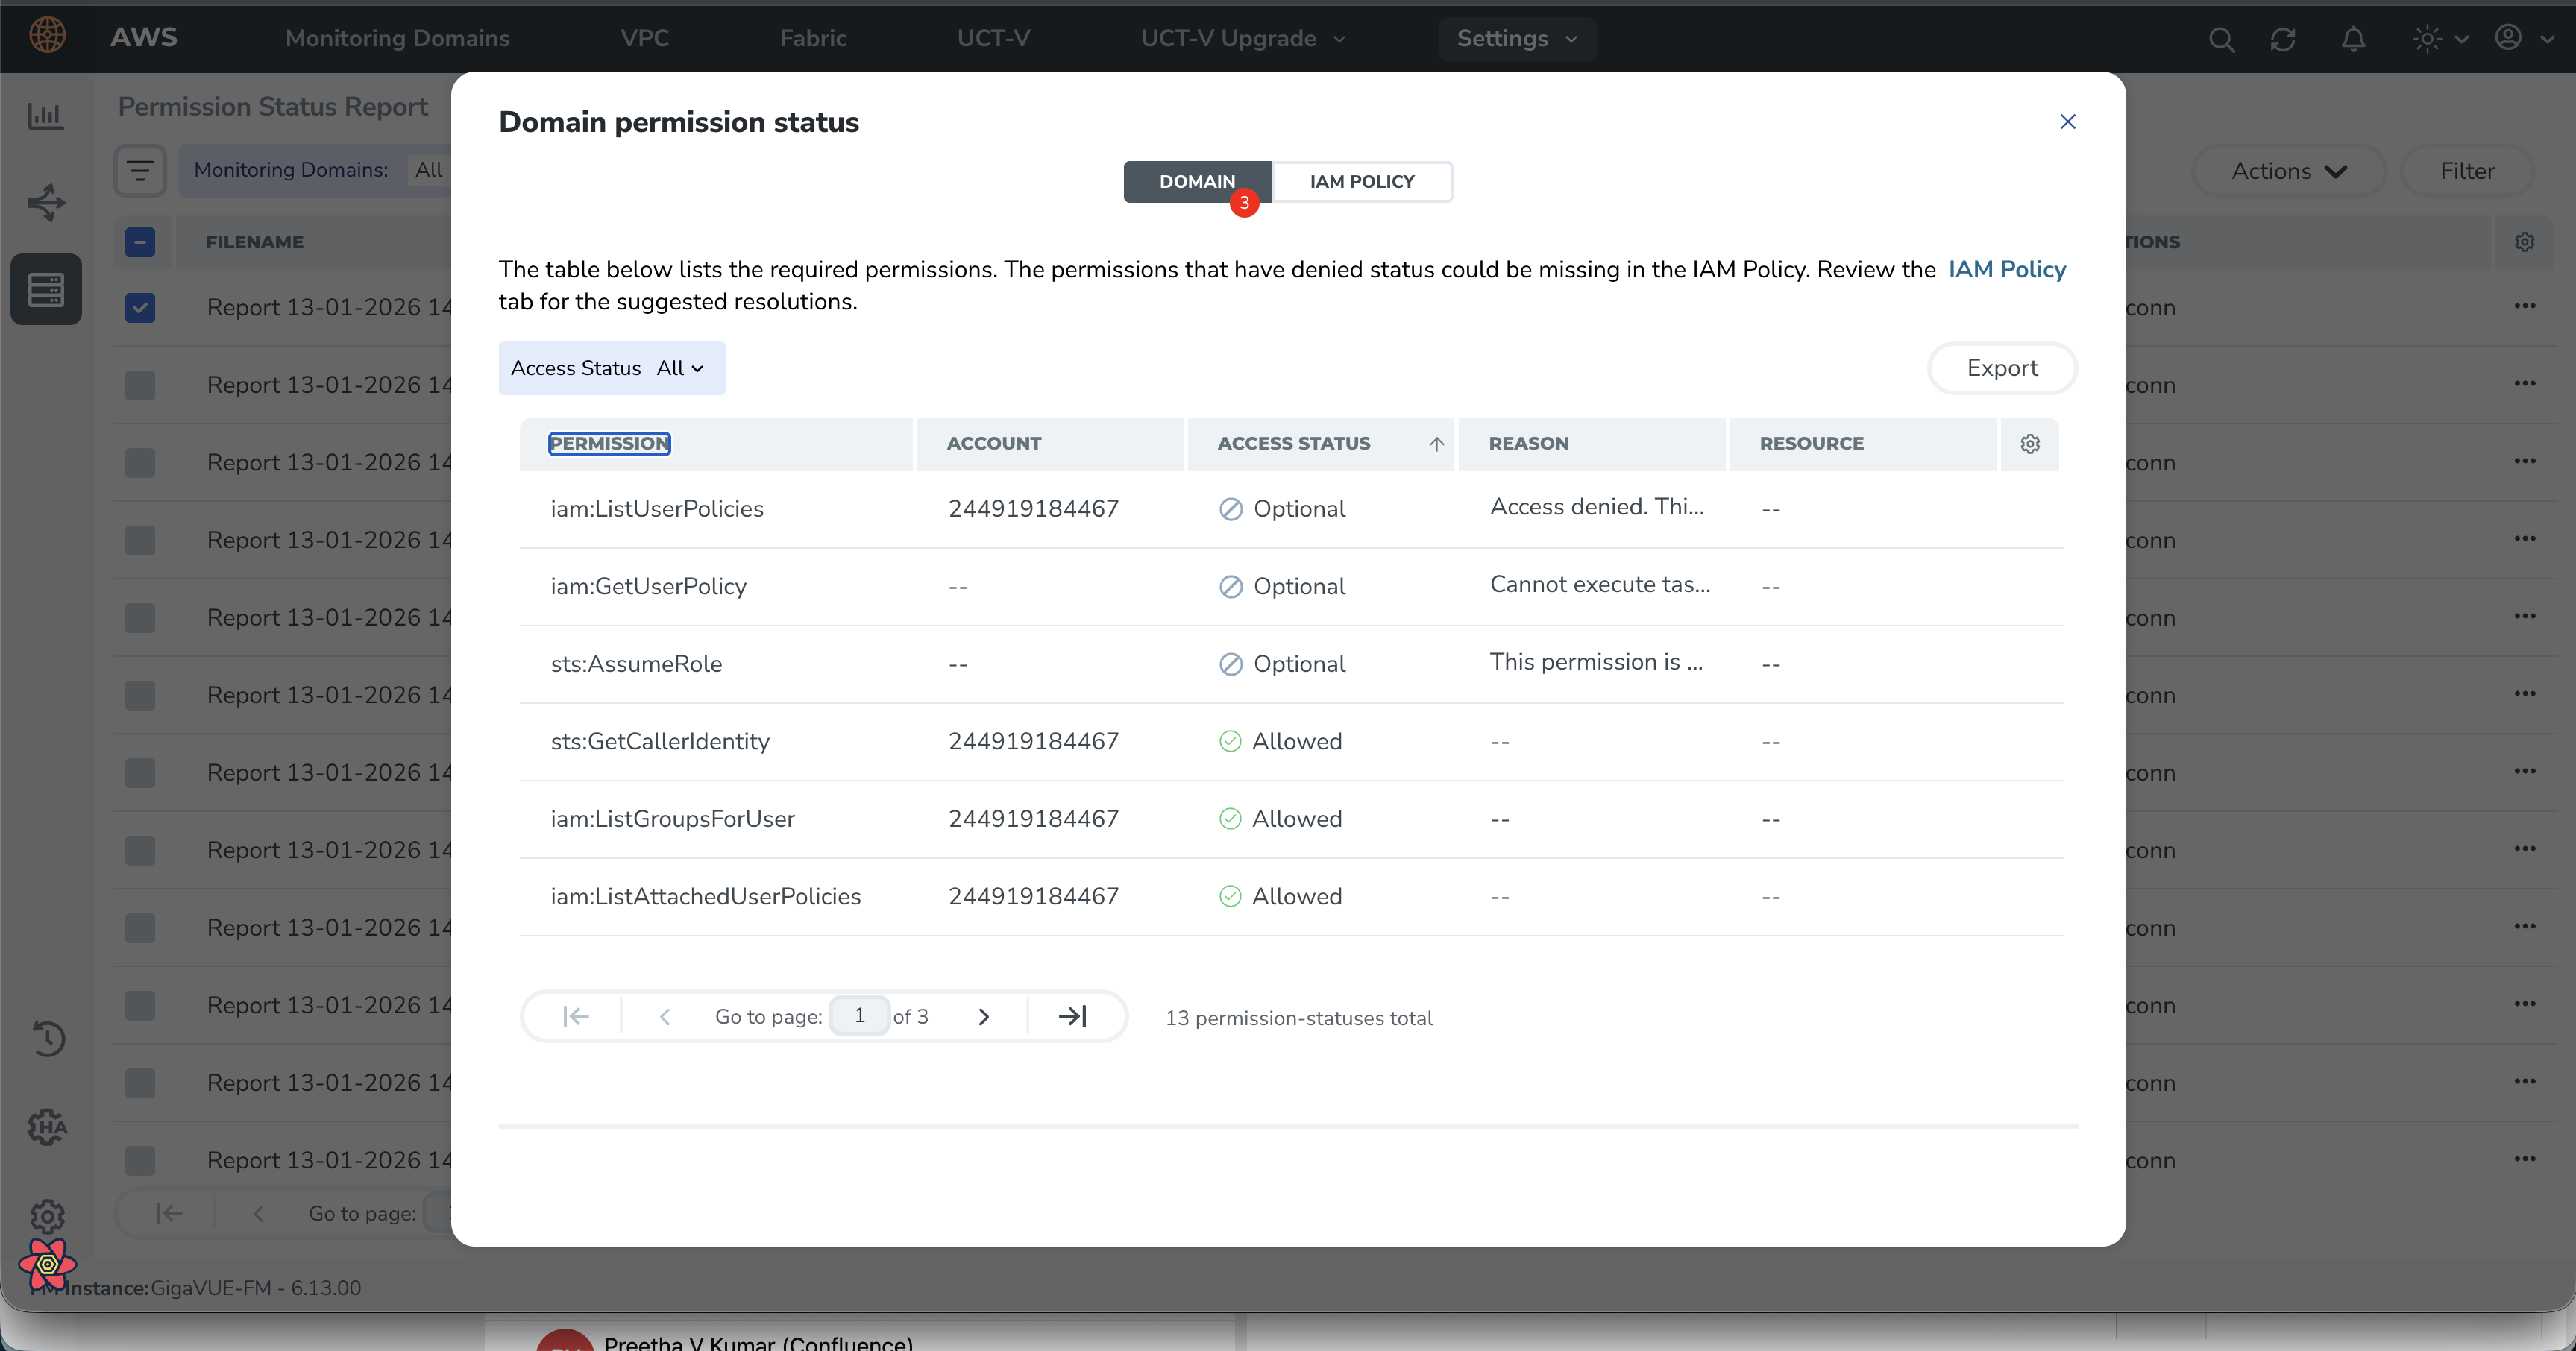
Task: Click the Go to page number field
Action: click(x=859, y=1016)
